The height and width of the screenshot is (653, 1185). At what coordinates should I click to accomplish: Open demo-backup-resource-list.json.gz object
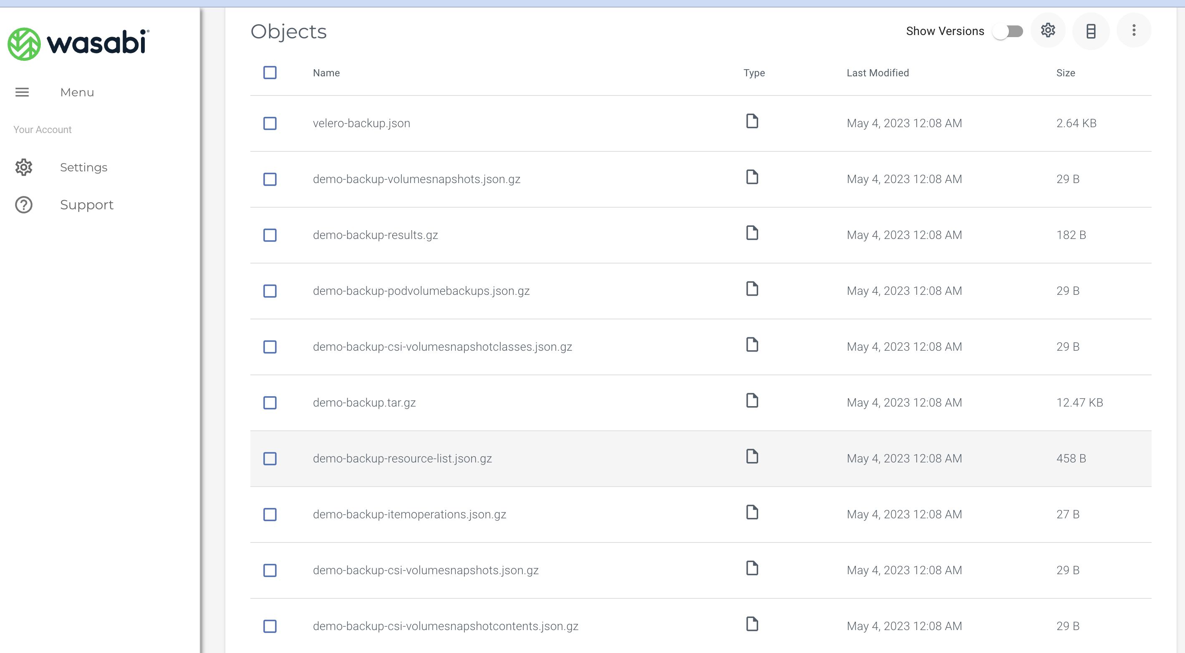402,458
